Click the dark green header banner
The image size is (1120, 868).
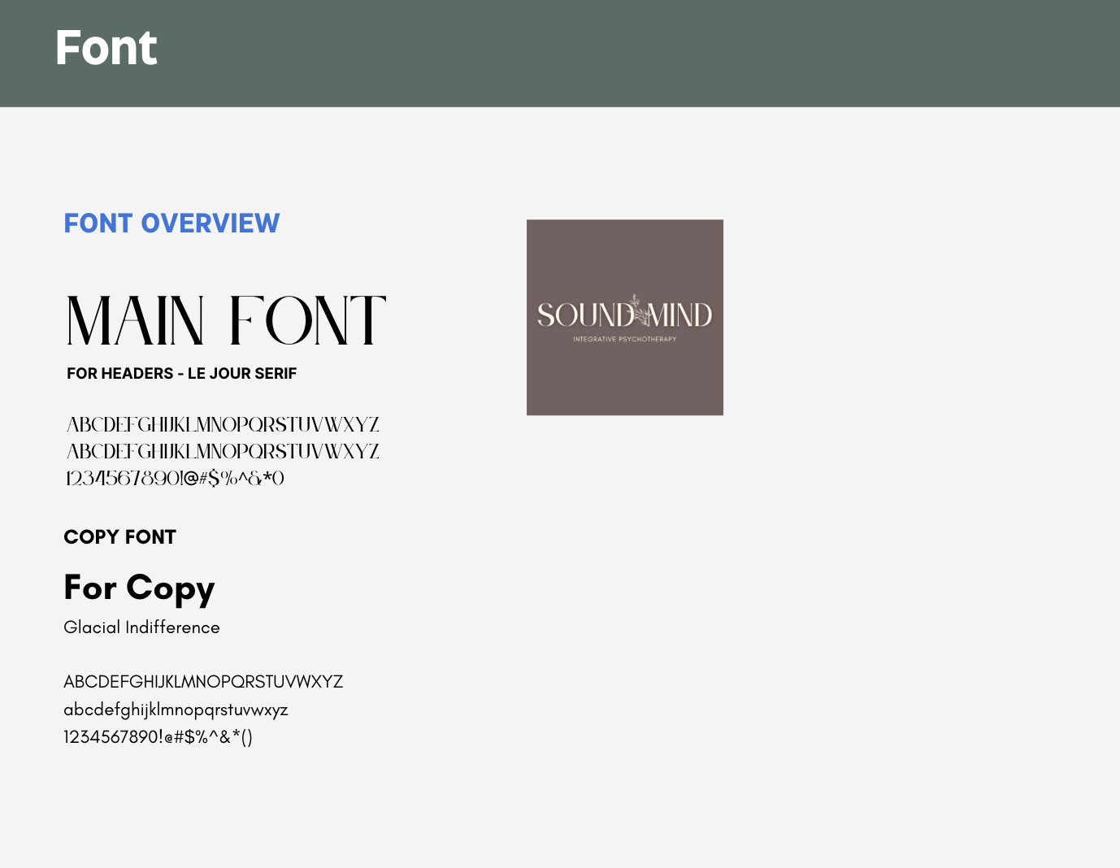[560, 52]
